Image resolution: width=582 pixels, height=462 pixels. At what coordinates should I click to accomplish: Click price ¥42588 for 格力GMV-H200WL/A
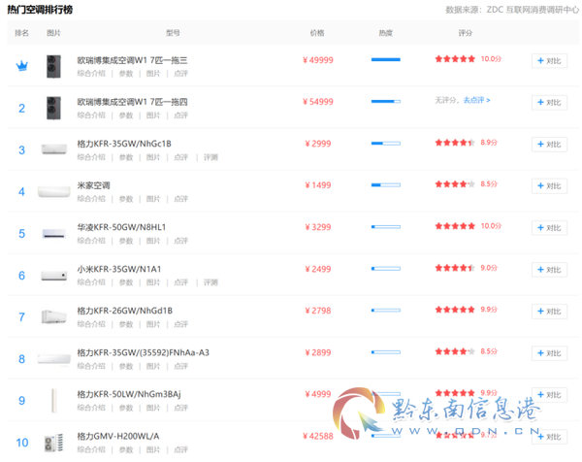point(318,436)
